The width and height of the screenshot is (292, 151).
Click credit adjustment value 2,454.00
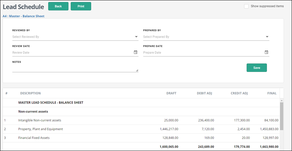coord(243,129)
